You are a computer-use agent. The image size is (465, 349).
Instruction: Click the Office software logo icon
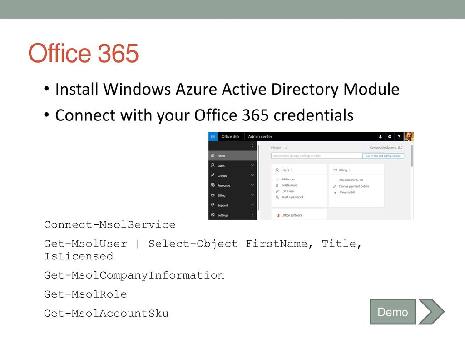pyautogui.click(x=278, y=215)
